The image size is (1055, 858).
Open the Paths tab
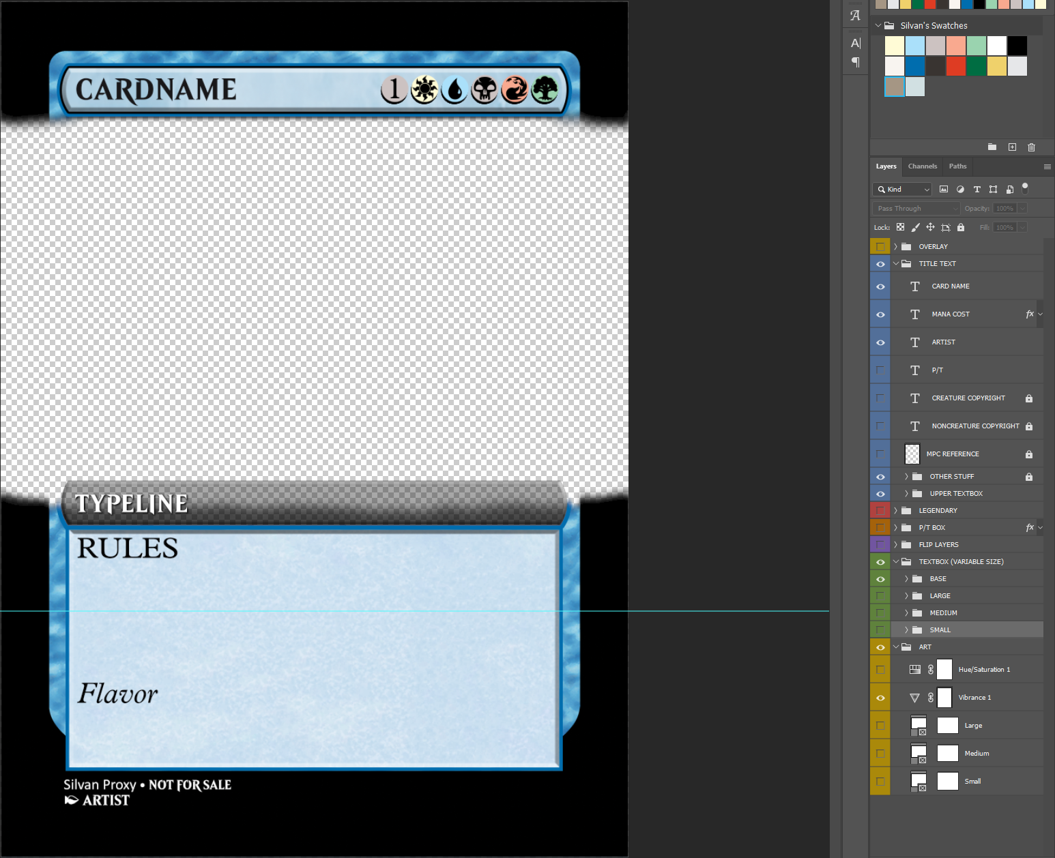(957, 166)
